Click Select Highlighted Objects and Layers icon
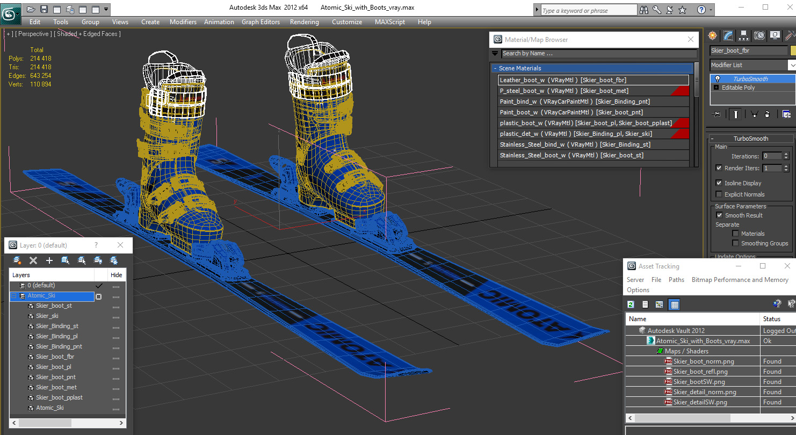The width and height of the screenshot is (796, 435). (x=66, y=260)
